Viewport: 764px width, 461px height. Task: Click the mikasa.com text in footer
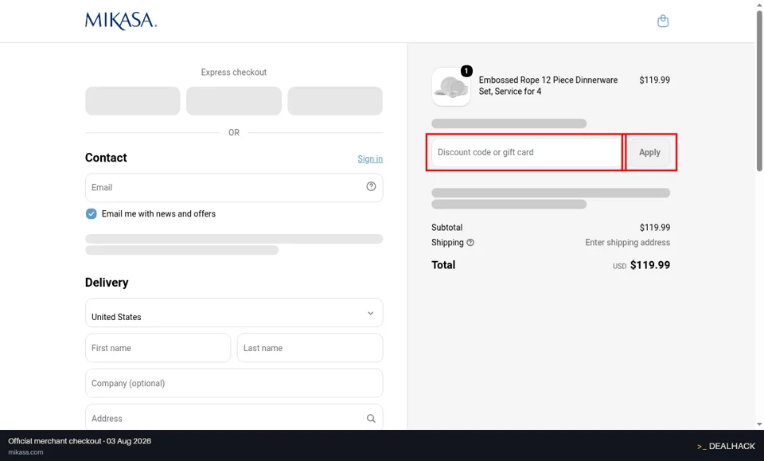(x=25, y=452)
